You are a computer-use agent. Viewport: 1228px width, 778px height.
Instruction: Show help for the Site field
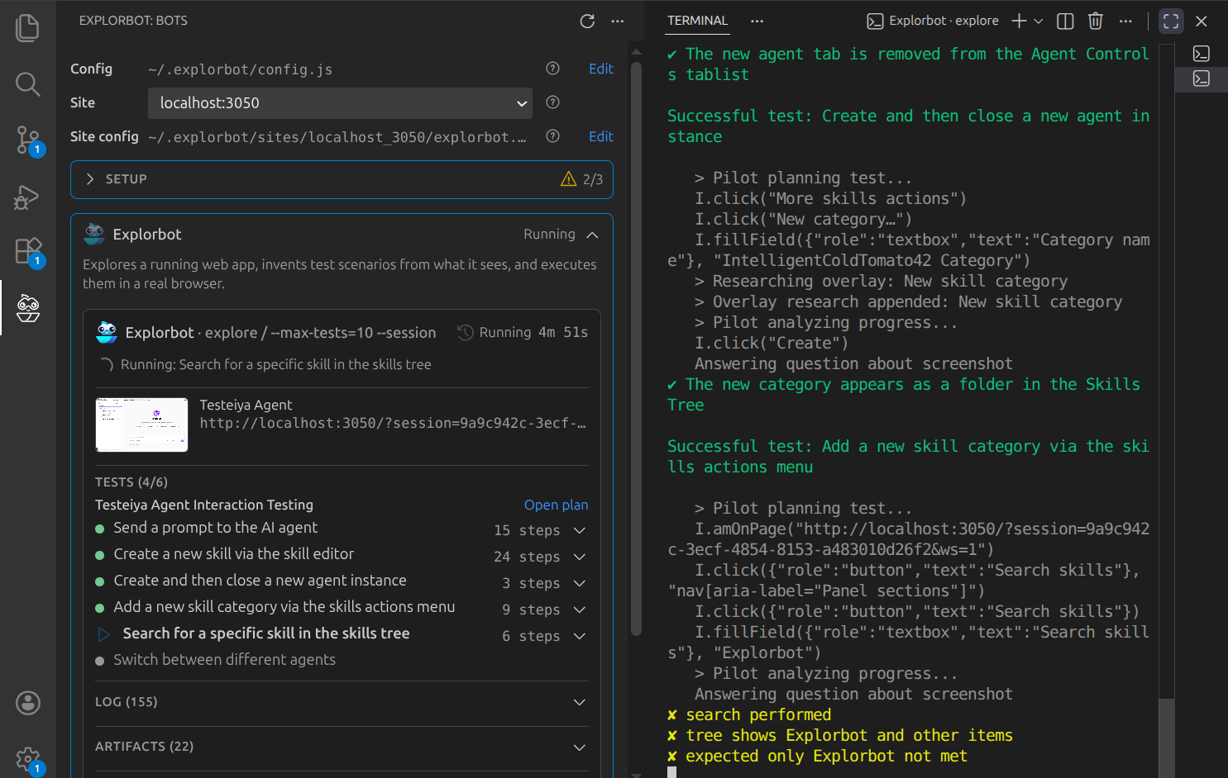coord(553,102)
